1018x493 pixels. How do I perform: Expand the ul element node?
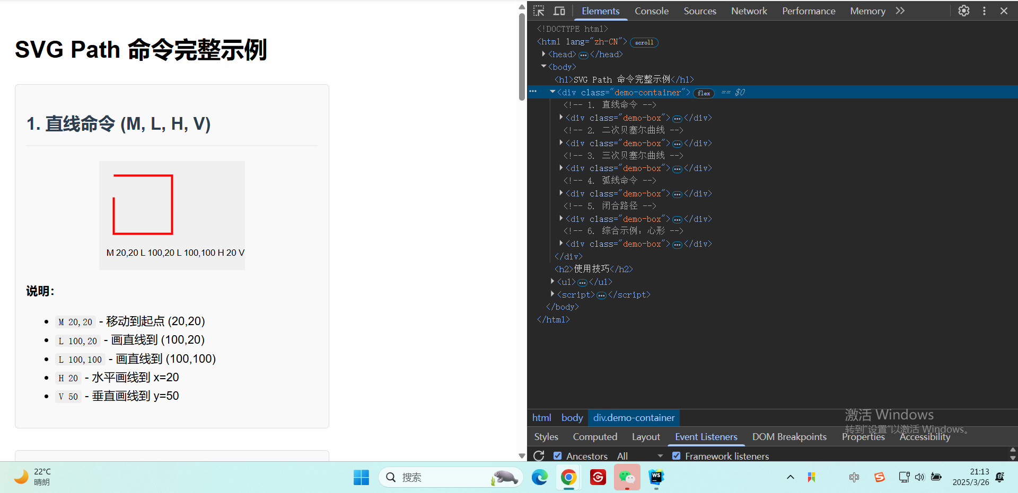(x=552, y=282)
